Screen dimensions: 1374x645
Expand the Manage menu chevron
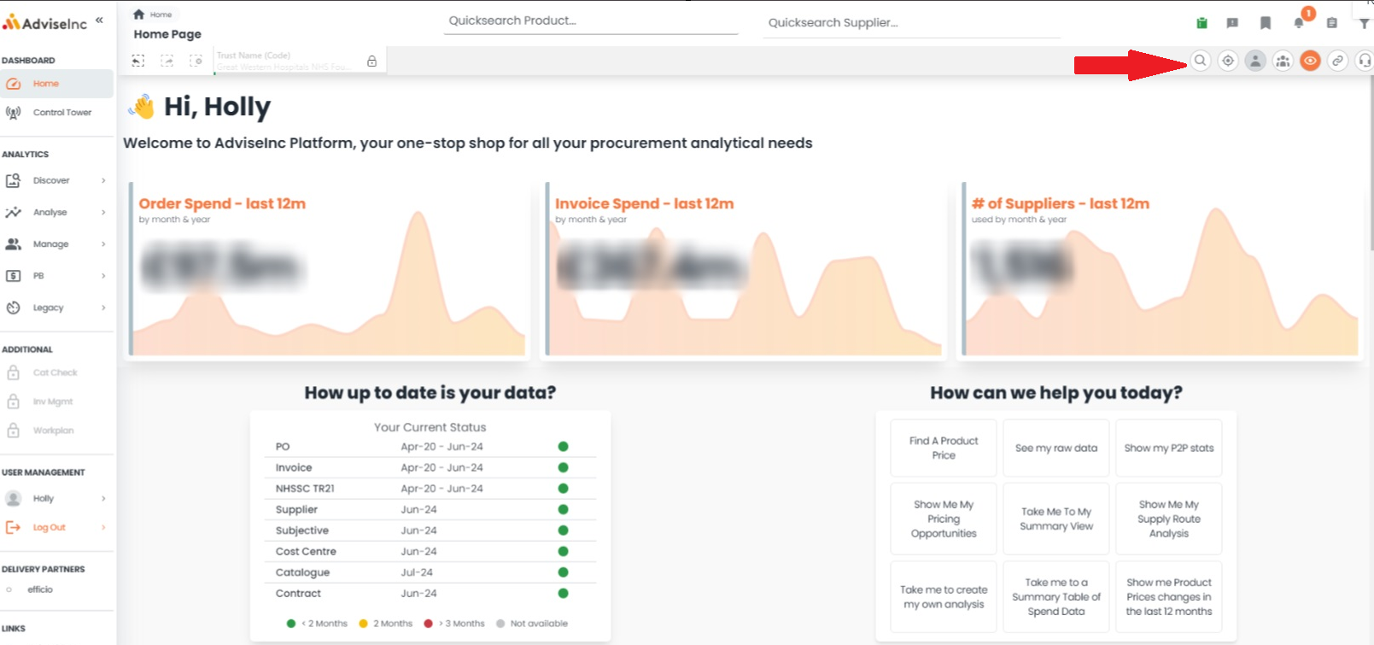(x=103, y=244)
